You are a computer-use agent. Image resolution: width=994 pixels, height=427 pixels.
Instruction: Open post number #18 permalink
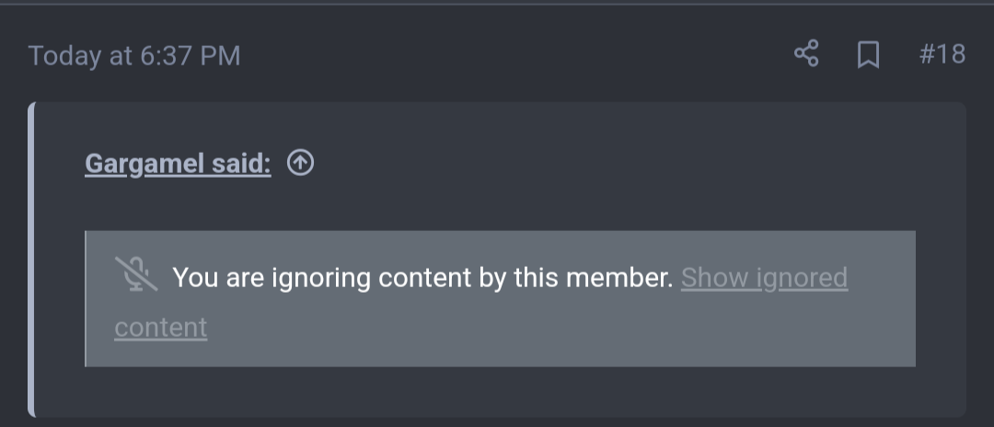point(942,54)
